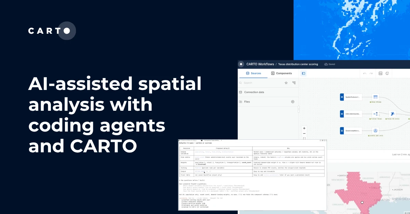Click the info circle icon in toolbar
The height and width of the screenshot is (214, 410).
coord(387,73)
